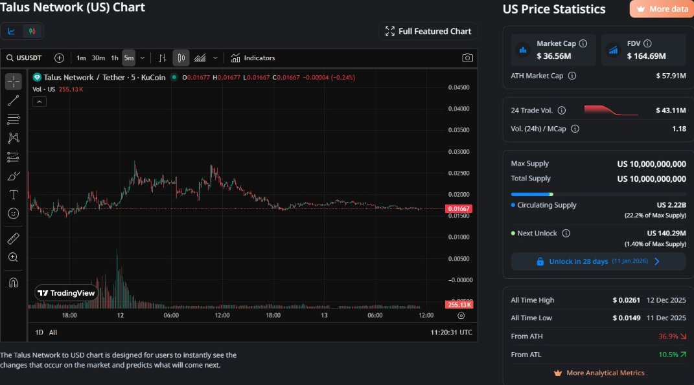Viewport: 694px width, 385px height.
Task: Switch to the 30m timeframe
Action: click(x=98, y=58)
